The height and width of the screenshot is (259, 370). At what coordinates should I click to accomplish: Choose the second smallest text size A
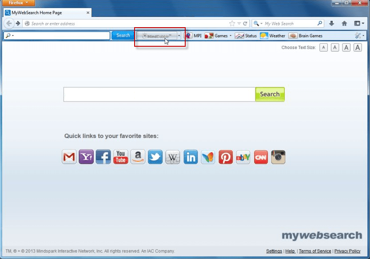point(335,48)
